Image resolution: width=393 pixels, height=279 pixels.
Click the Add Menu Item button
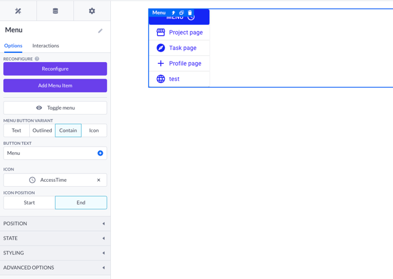pyautogui.click(x=55, y=86)
